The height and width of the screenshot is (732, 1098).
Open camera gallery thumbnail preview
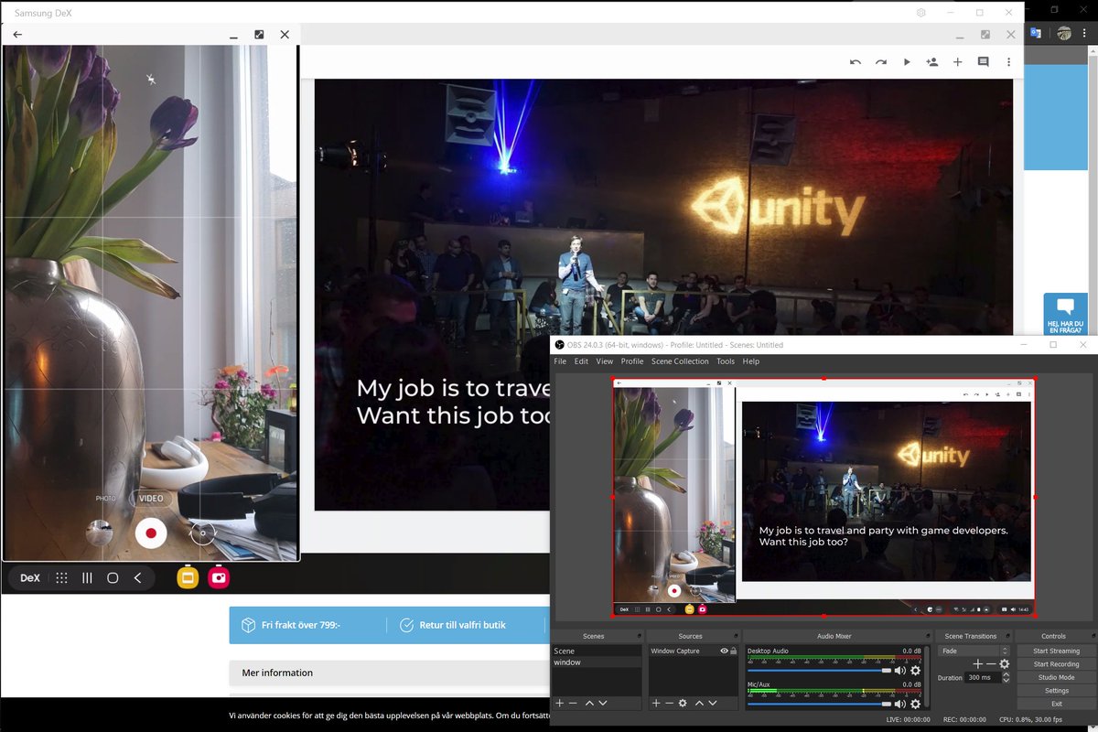pos(99,533)
